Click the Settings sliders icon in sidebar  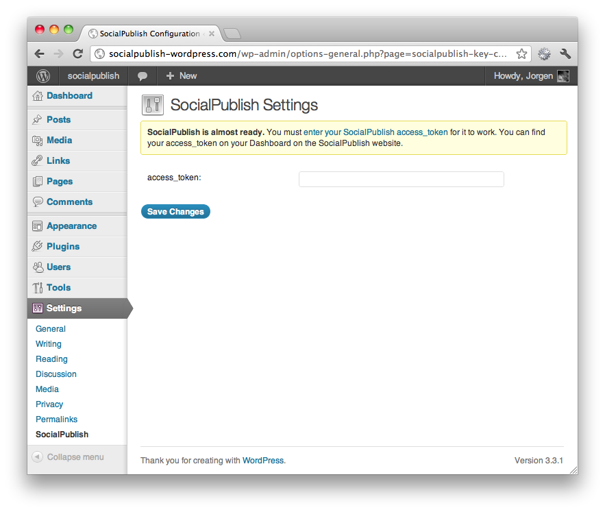tap(38, 308)
